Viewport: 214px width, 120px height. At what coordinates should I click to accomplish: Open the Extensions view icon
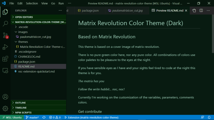5,59
